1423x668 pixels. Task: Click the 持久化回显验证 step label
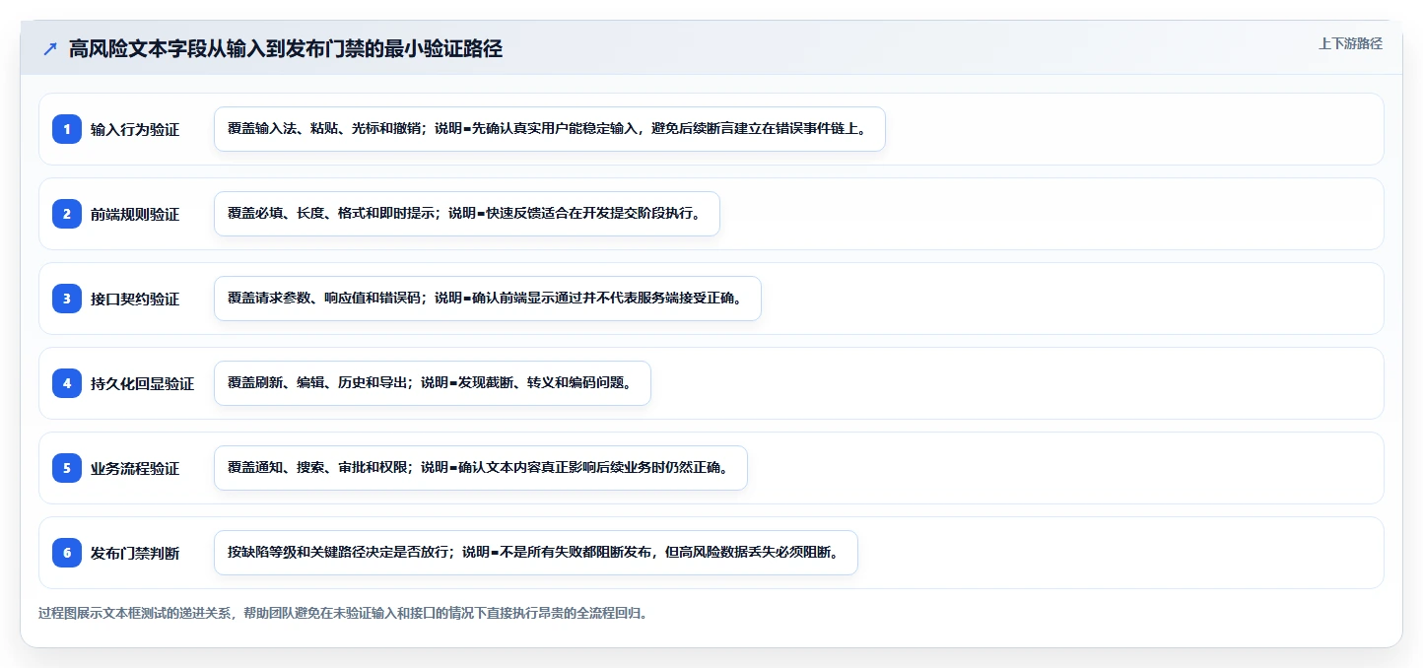[142, 383]
